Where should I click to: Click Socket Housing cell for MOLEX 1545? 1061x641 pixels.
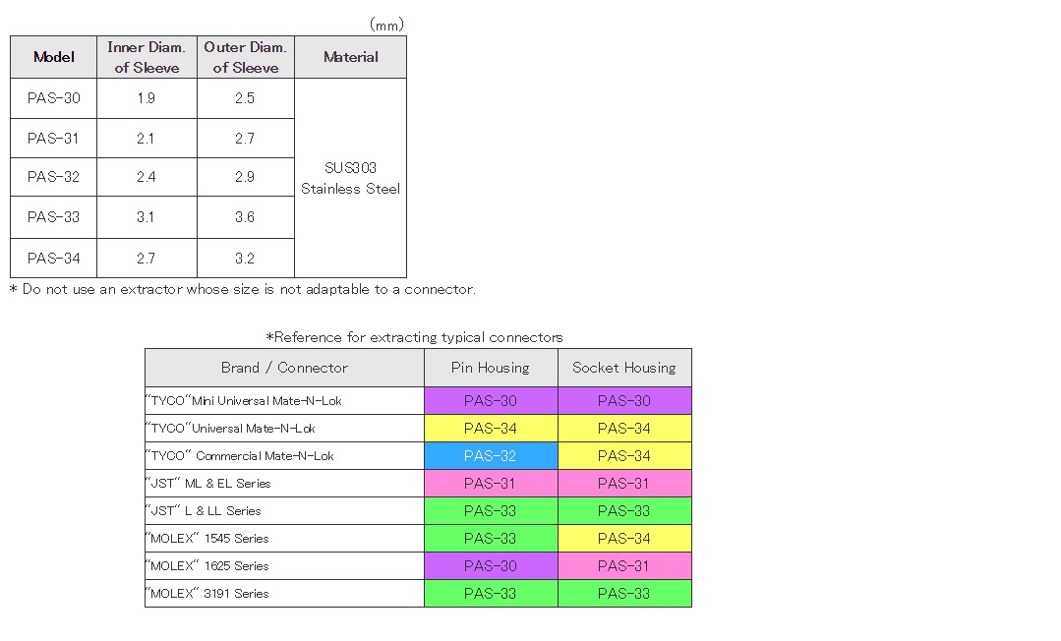624,539
